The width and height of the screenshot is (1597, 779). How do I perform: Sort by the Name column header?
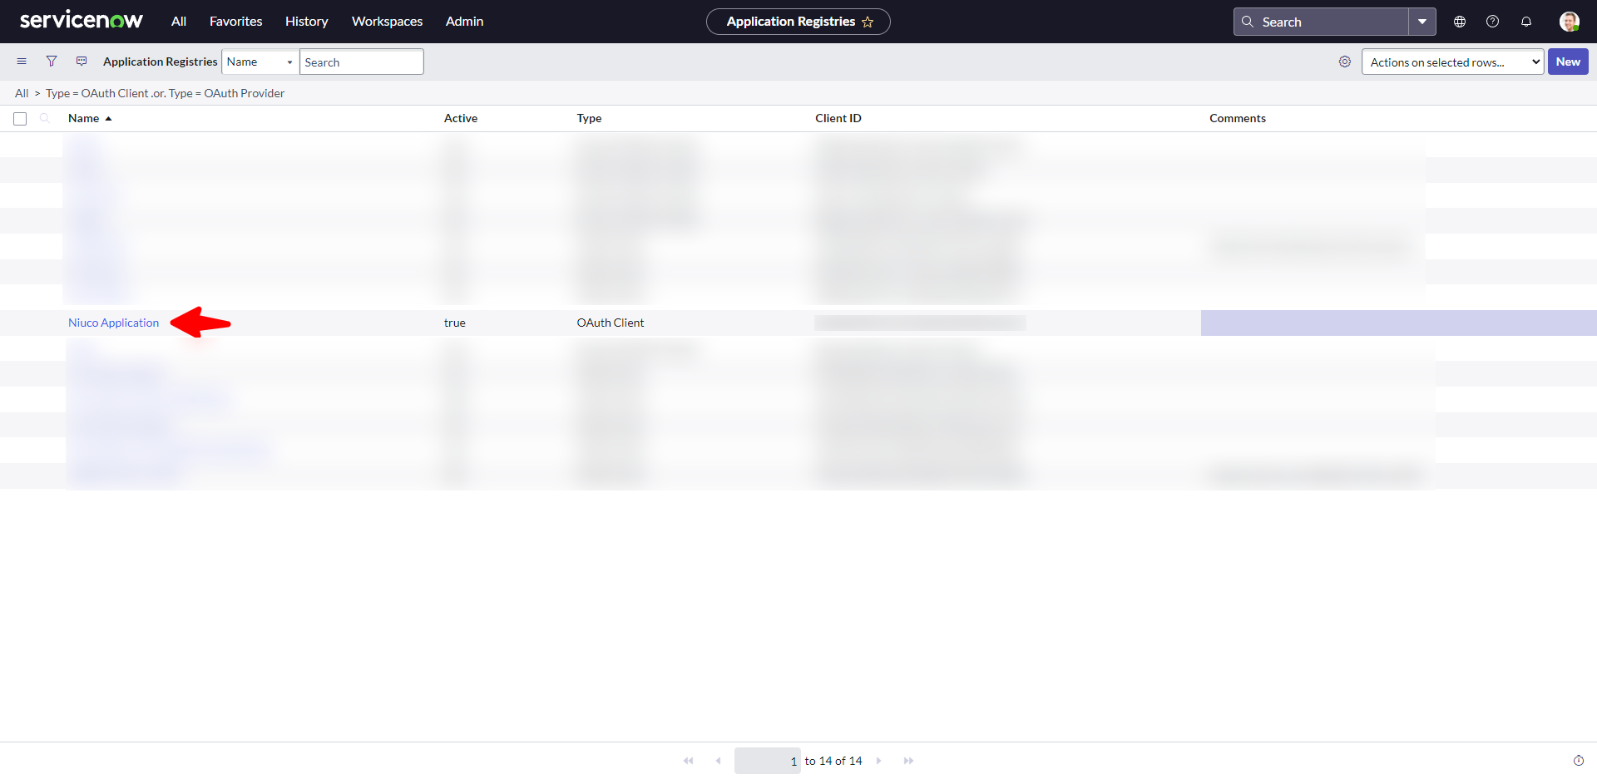pos(83,118)
